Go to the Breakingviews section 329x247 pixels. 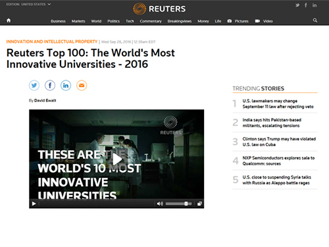click(180, 21)
